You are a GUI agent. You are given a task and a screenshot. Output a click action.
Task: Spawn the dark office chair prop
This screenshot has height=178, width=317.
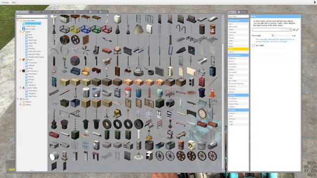click(x=96, y=50)
